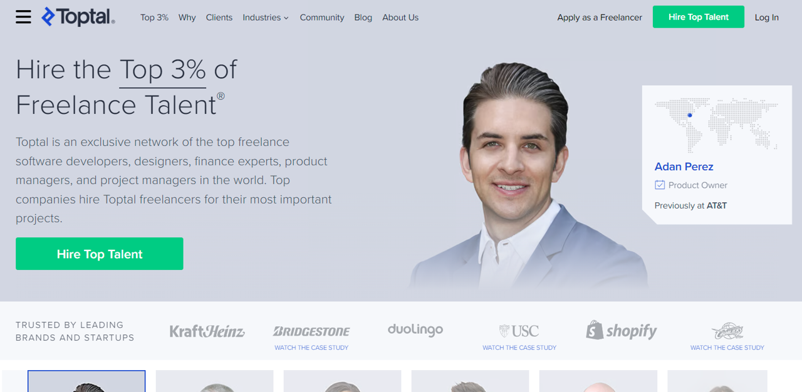Click the Product Owner checkmark icon
802x392 pixels.
click(659, 185)
